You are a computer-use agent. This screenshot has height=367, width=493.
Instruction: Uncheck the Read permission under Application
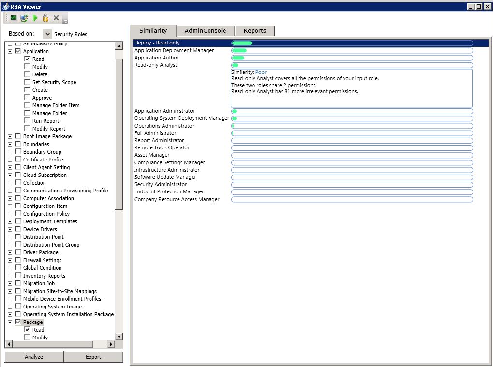[28, 59]
